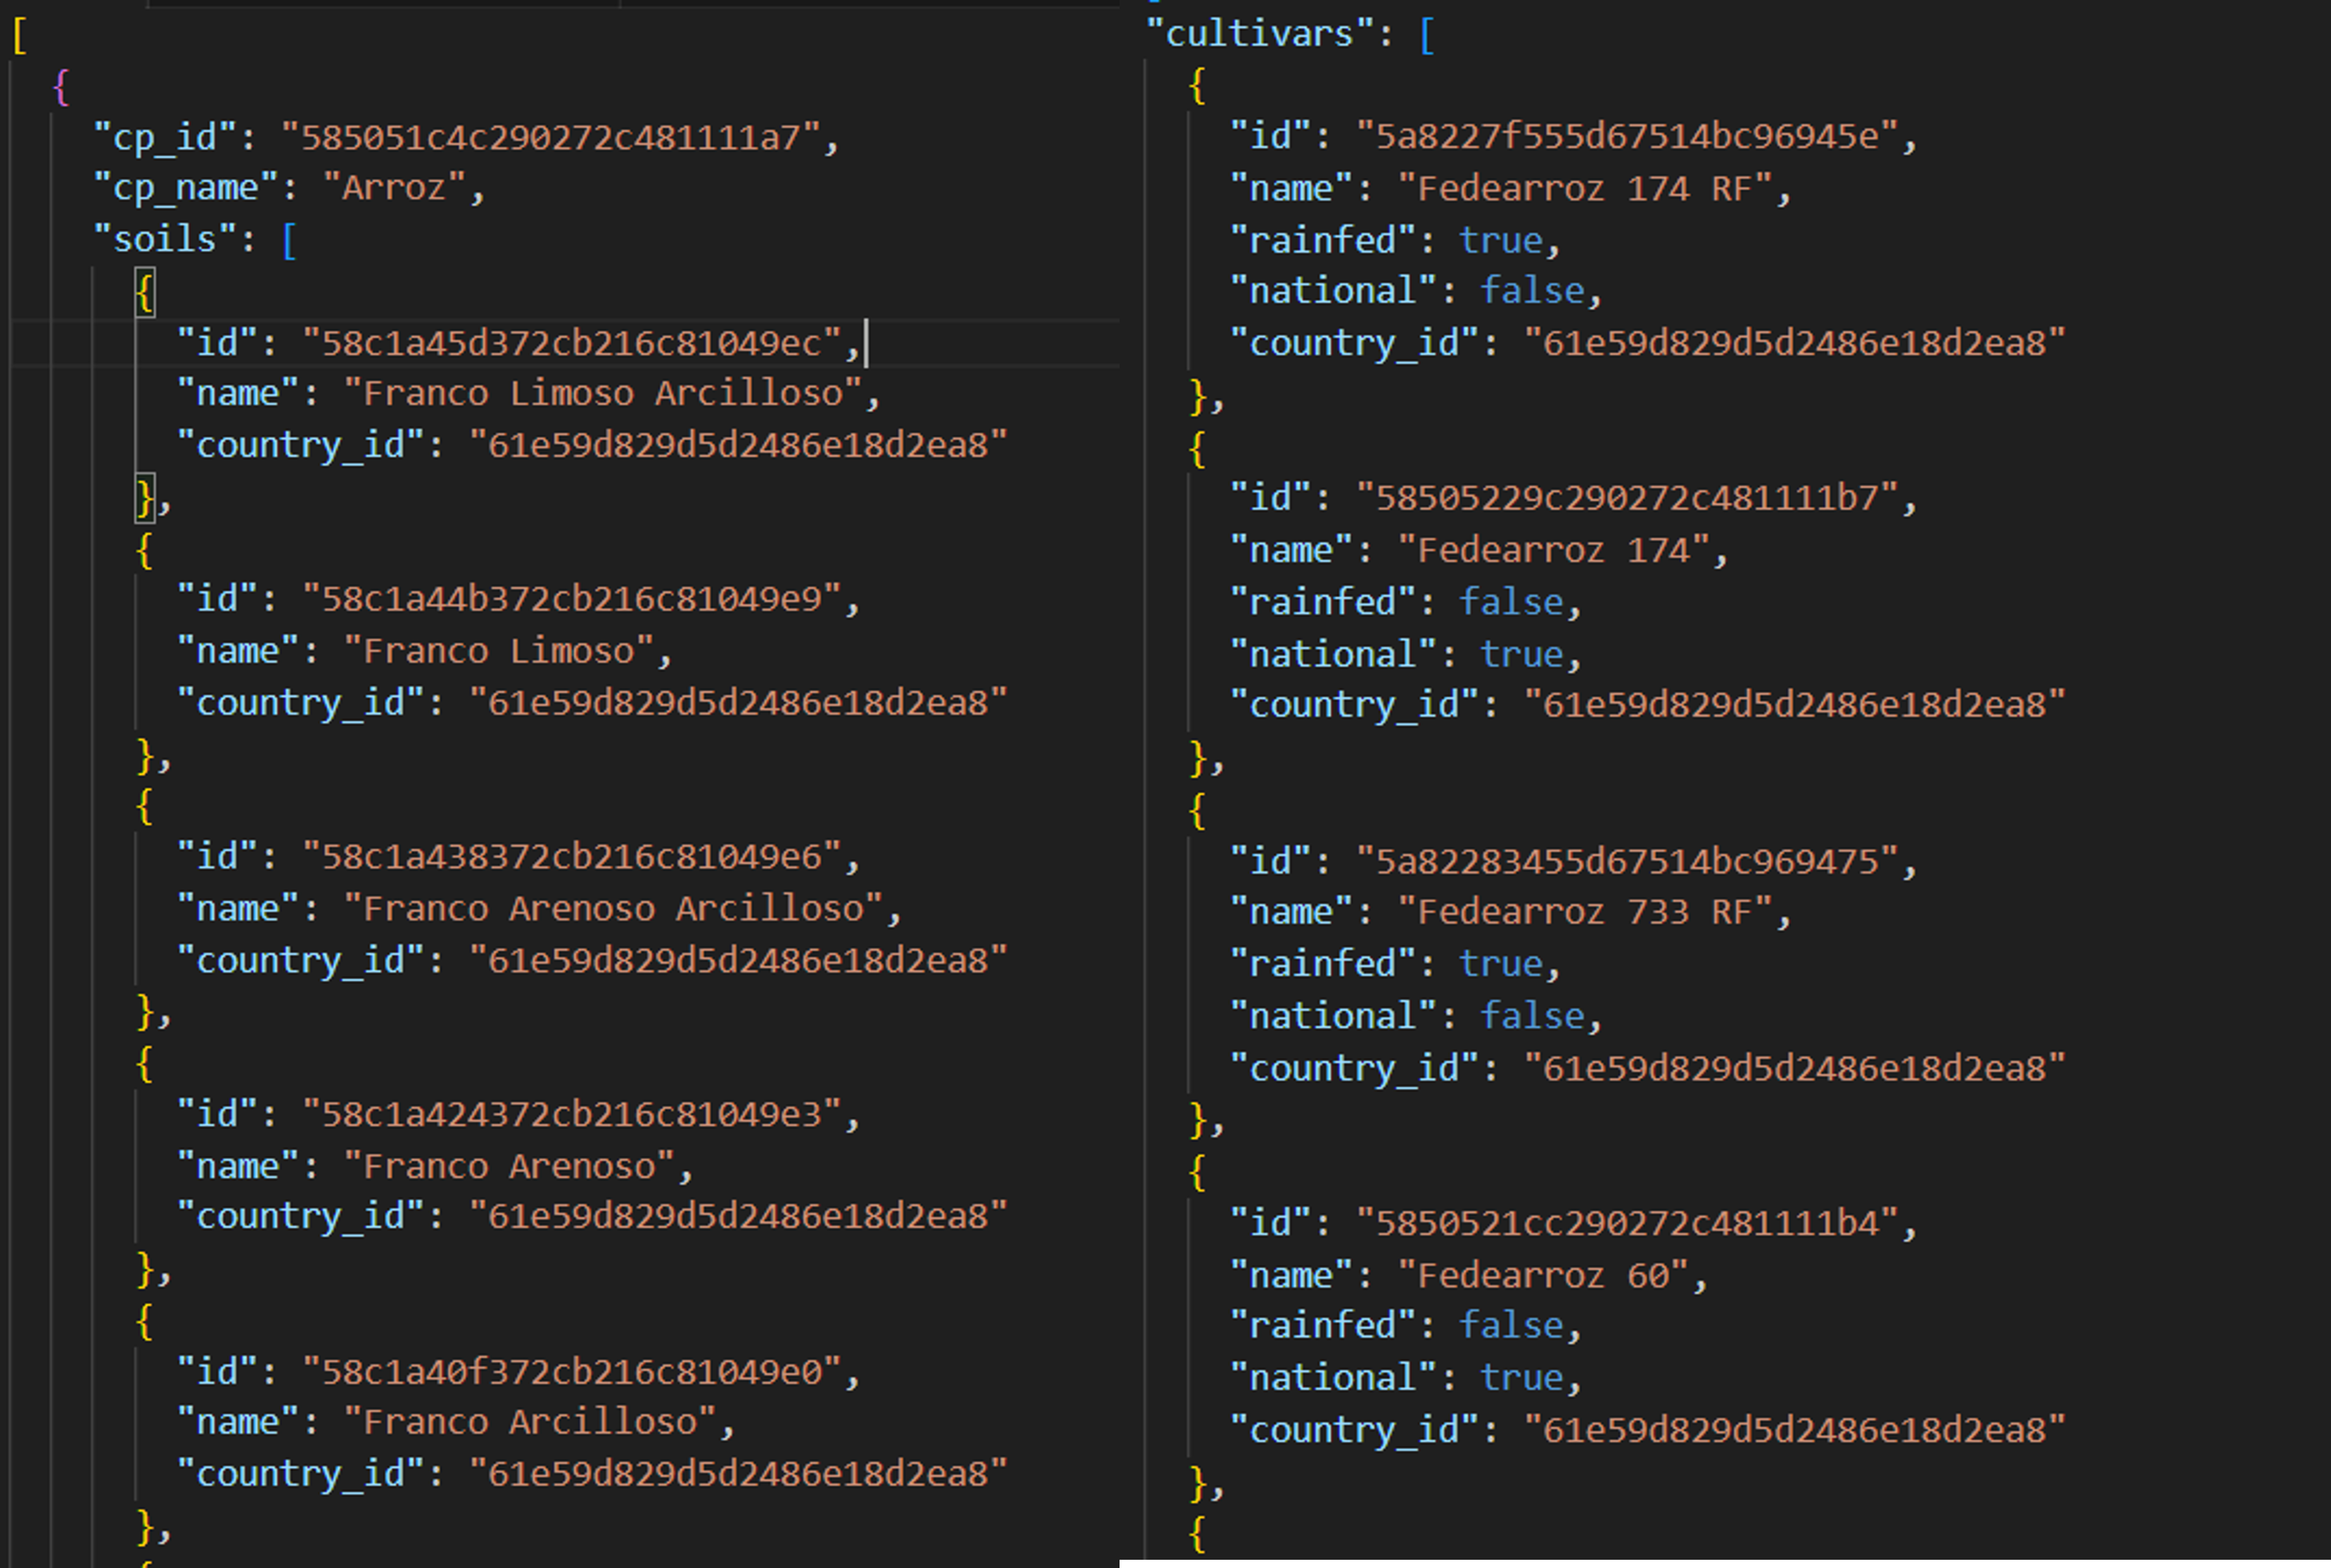This screenshot has width=2331, height=1568.
Task: Select cultivar name "Fedearroz 174"
Action: pyautogui.click(x=1554, y=551)
